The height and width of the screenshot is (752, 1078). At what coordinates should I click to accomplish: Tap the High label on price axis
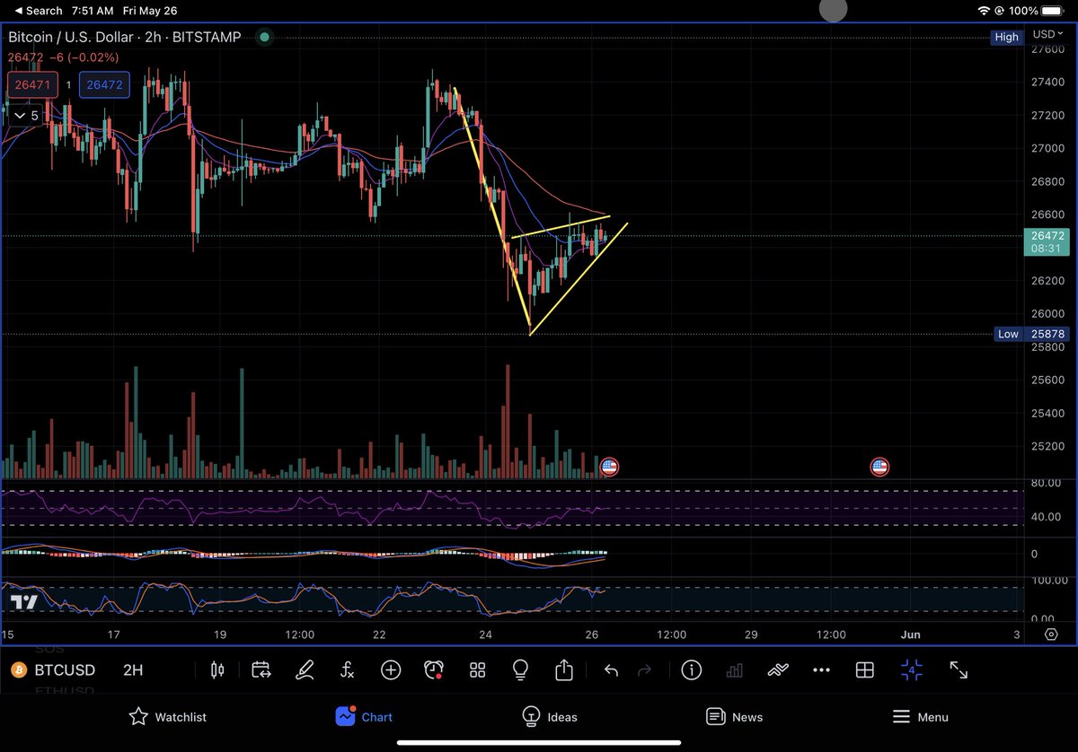1006,37
